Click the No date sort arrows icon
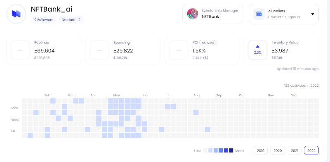The height and width of the screenshot is (162, 330). pyautogui.click(x=79, y=19)
